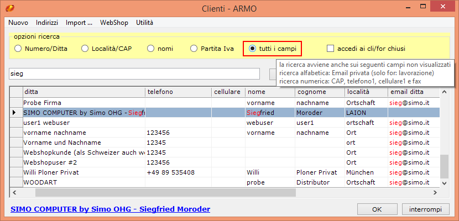Choose the nomi radio button
The height and width of the screenshot is (221, 459).
150,49
